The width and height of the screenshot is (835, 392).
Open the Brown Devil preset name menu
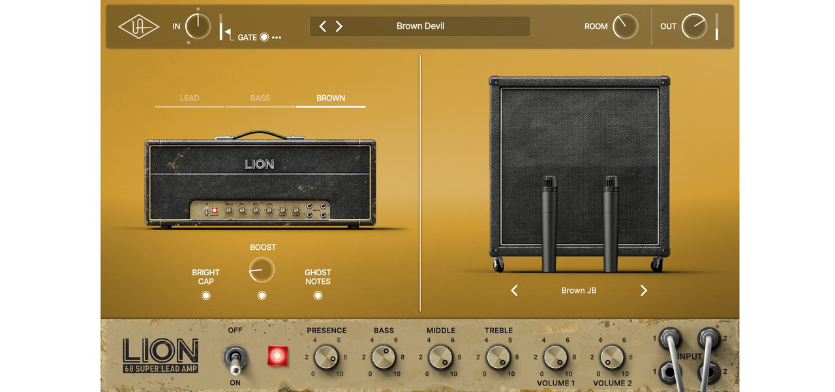pos(421,26)
